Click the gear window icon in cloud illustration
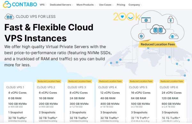The height and width of the screenshot is (124, 192). [x=146, y=20]
